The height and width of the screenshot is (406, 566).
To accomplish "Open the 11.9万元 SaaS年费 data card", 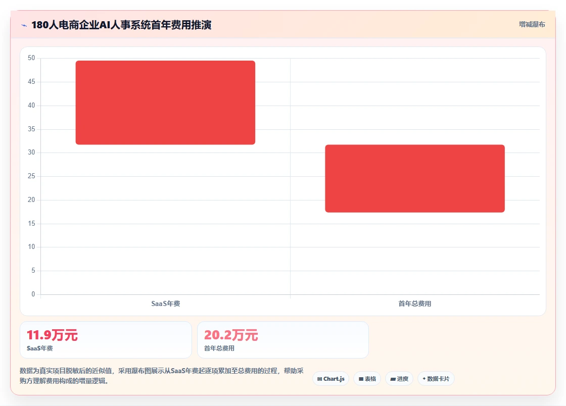I will tap(106, 340).
